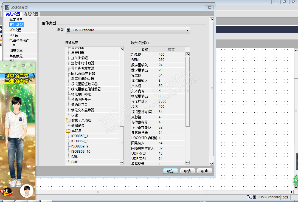The width and height of the screenshot is (298, 202).
Task: Switch to the 离线设置 tab
Action: pyautogui.click(x=13, y=14)
